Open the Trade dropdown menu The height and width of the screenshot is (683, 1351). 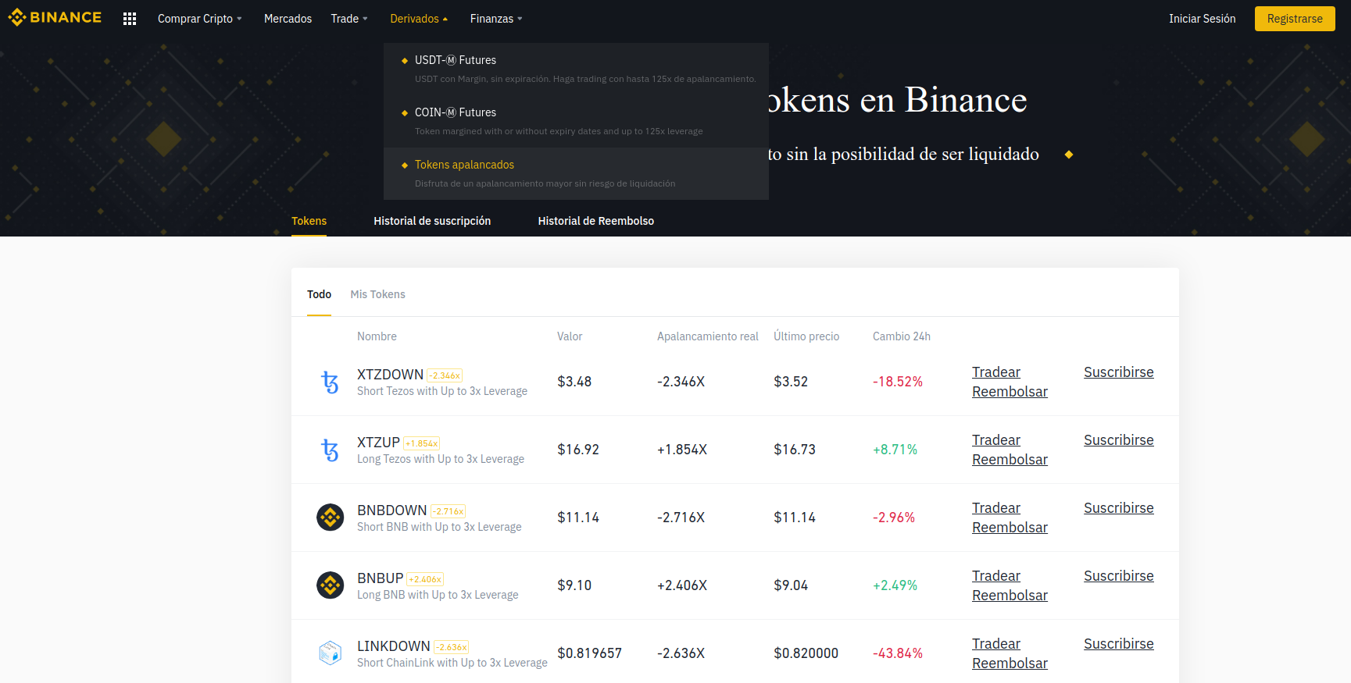[348, 19]
